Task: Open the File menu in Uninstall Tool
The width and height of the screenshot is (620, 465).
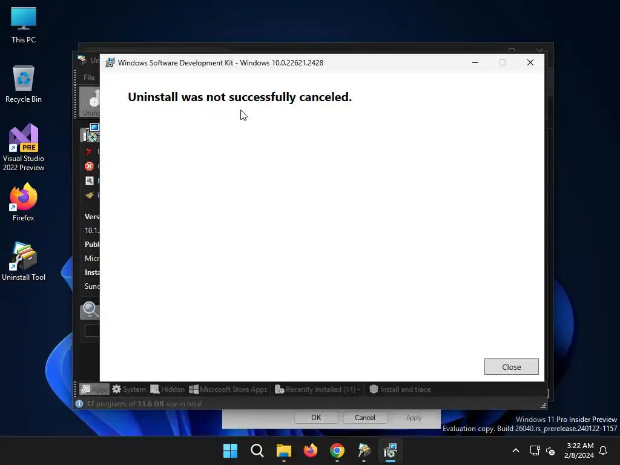Action: point(89,77)
